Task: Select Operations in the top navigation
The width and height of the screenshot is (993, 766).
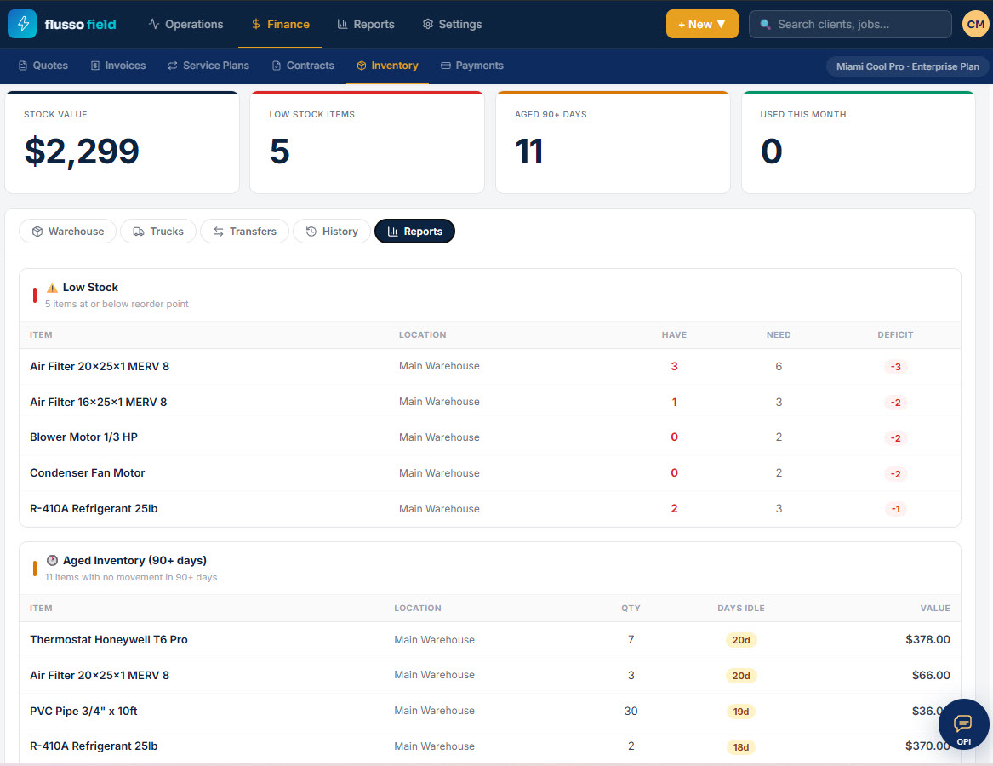Action: (x=185, y=24)
